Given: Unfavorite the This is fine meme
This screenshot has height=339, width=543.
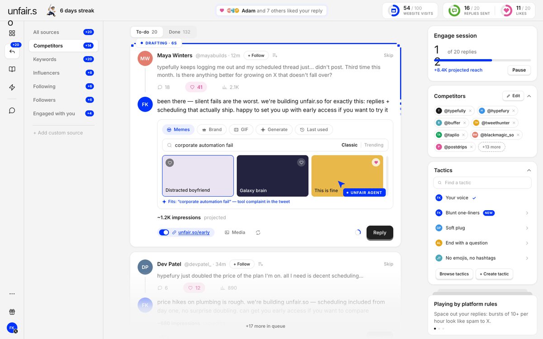Looking at the screenshot, I should click(376, 163).
